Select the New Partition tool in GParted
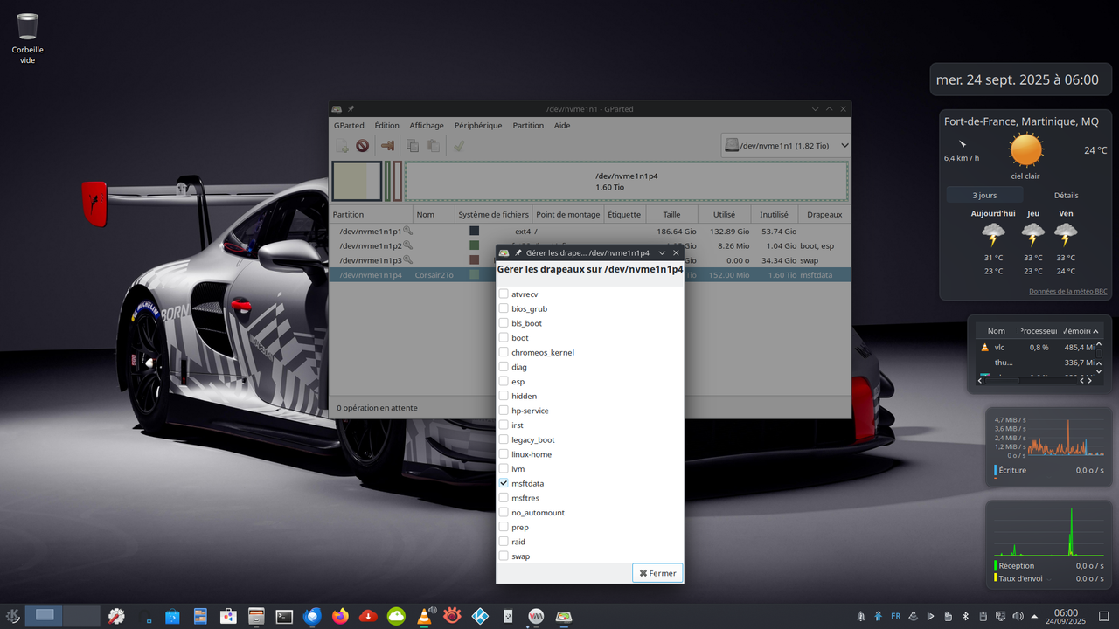 [x=341, y=146]
